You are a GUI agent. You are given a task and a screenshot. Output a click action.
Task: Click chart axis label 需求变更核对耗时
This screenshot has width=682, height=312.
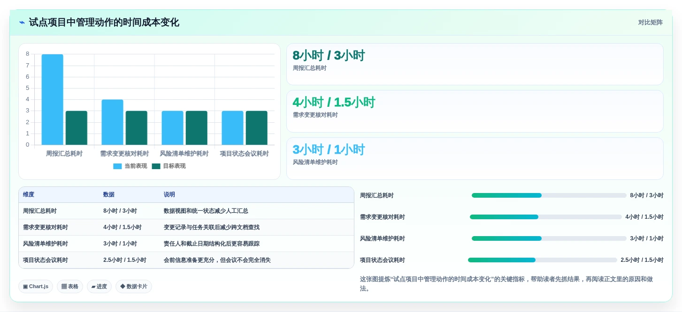pyautogui.click(x=124, y=154)
